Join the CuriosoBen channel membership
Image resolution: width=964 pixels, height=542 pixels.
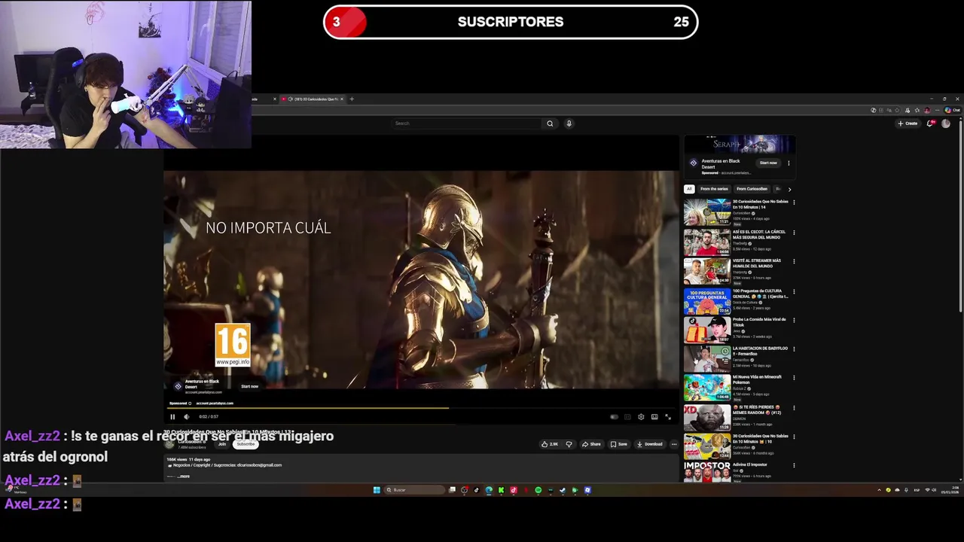(221, 444)
